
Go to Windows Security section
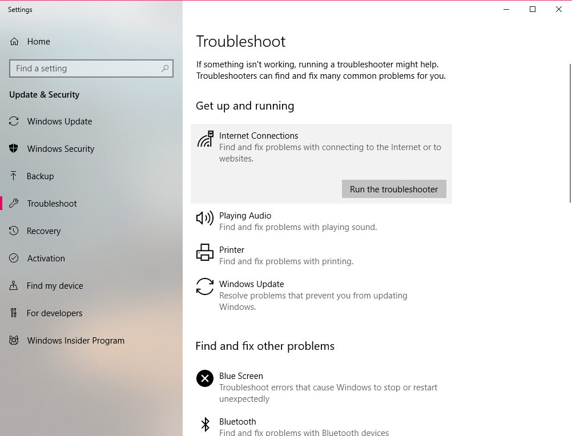point(91,149)
